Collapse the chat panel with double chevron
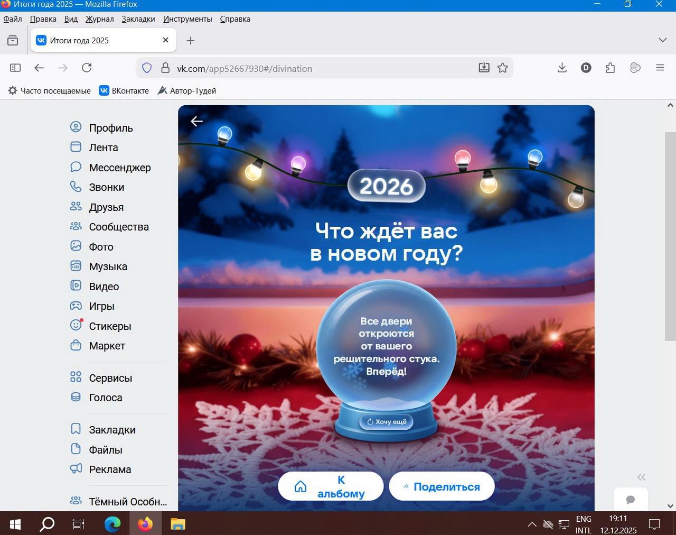 [641, 477]
